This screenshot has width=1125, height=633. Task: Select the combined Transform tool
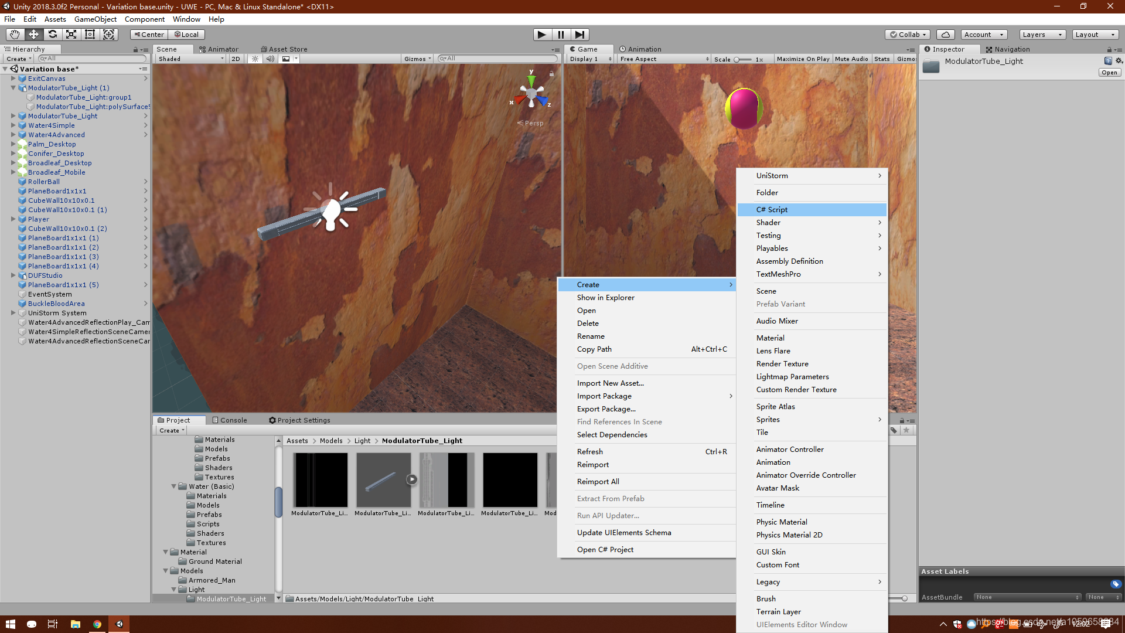click(108, 35)
